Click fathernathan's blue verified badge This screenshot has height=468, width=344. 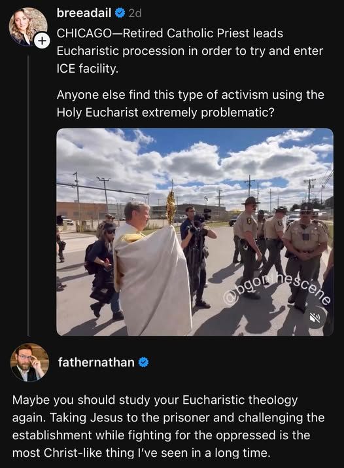[143, 362]
